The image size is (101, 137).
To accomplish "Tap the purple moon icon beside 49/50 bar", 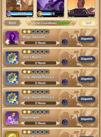I will click(9, 14).
